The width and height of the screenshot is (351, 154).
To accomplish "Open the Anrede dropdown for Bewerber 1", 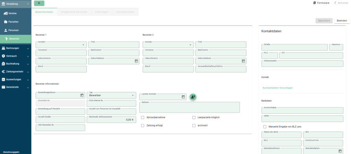I will (61, 45).
